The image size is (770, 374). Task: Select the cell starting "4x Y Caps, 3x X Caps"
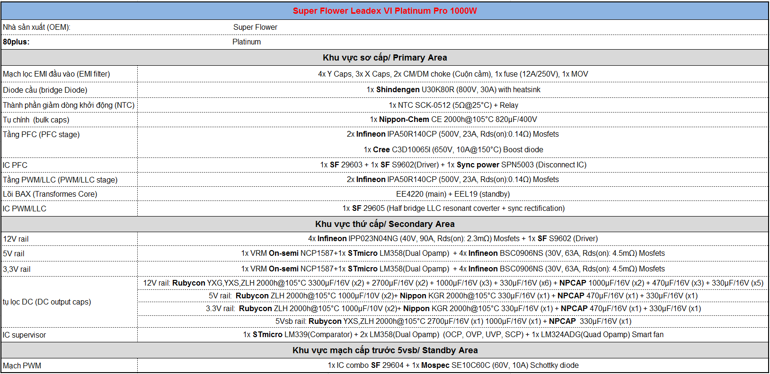click(453, 74)
